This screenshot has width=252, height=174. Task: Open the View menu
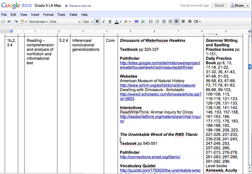[x=23, y=15]
